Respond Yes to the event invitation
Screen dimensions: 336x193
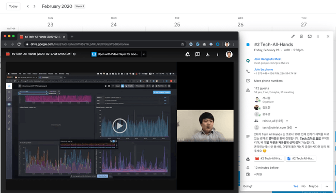[296, 186]
